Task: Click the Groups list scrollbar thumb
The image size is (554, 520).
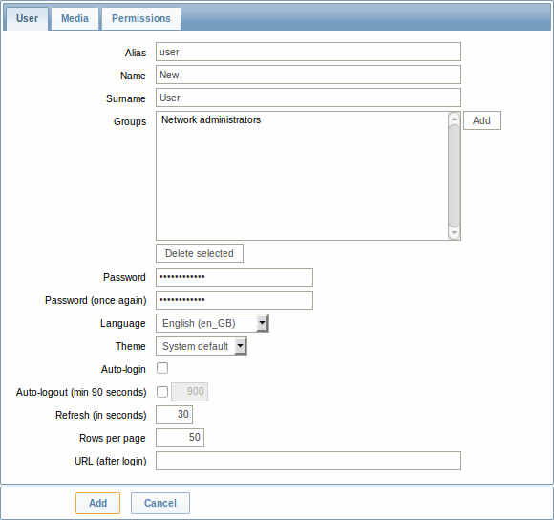Action: 454,176
